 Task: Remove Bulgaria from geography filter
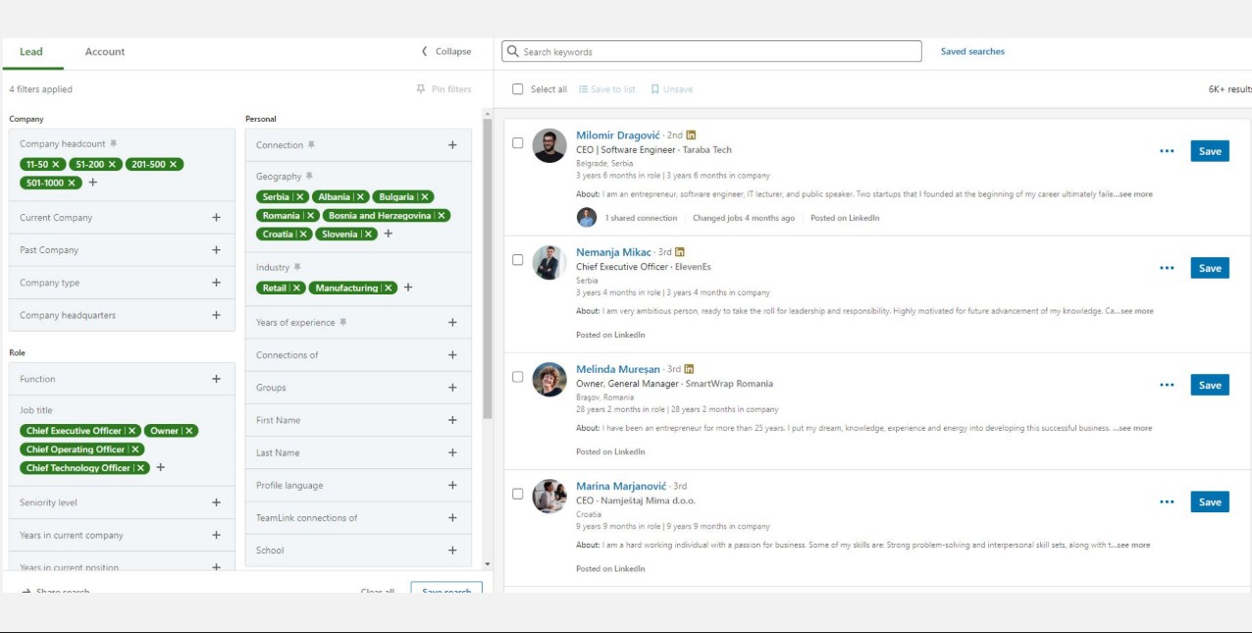(x=425, y=197)
